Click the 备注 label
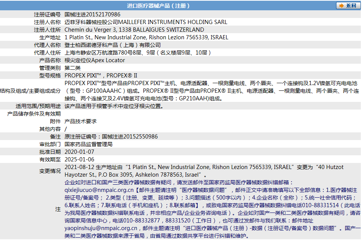Viewport: 362px width, 240px height. coord(55,137)
